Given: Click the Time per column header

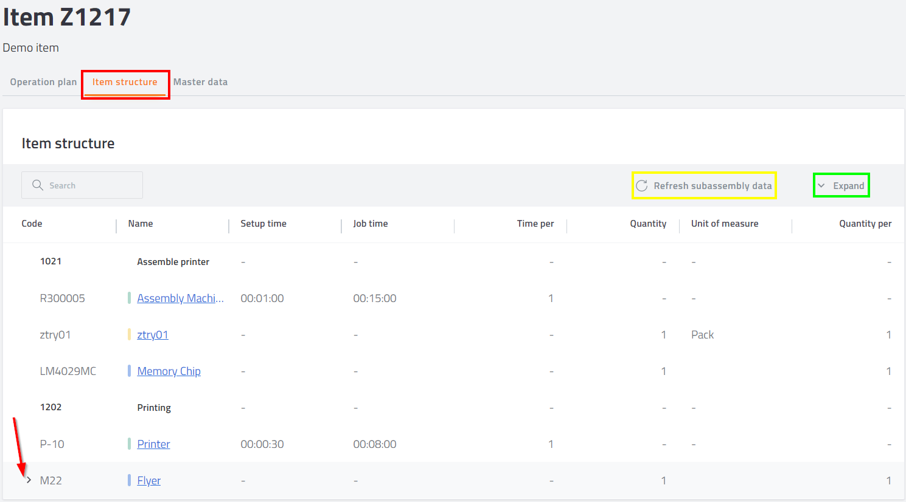Looking at the screenshot, I should (535, 224).
